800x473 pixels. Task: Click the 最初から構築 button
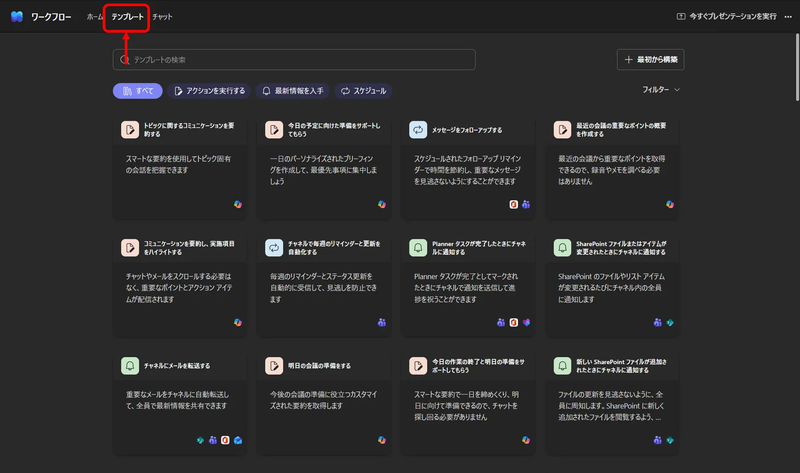point(650,60)
